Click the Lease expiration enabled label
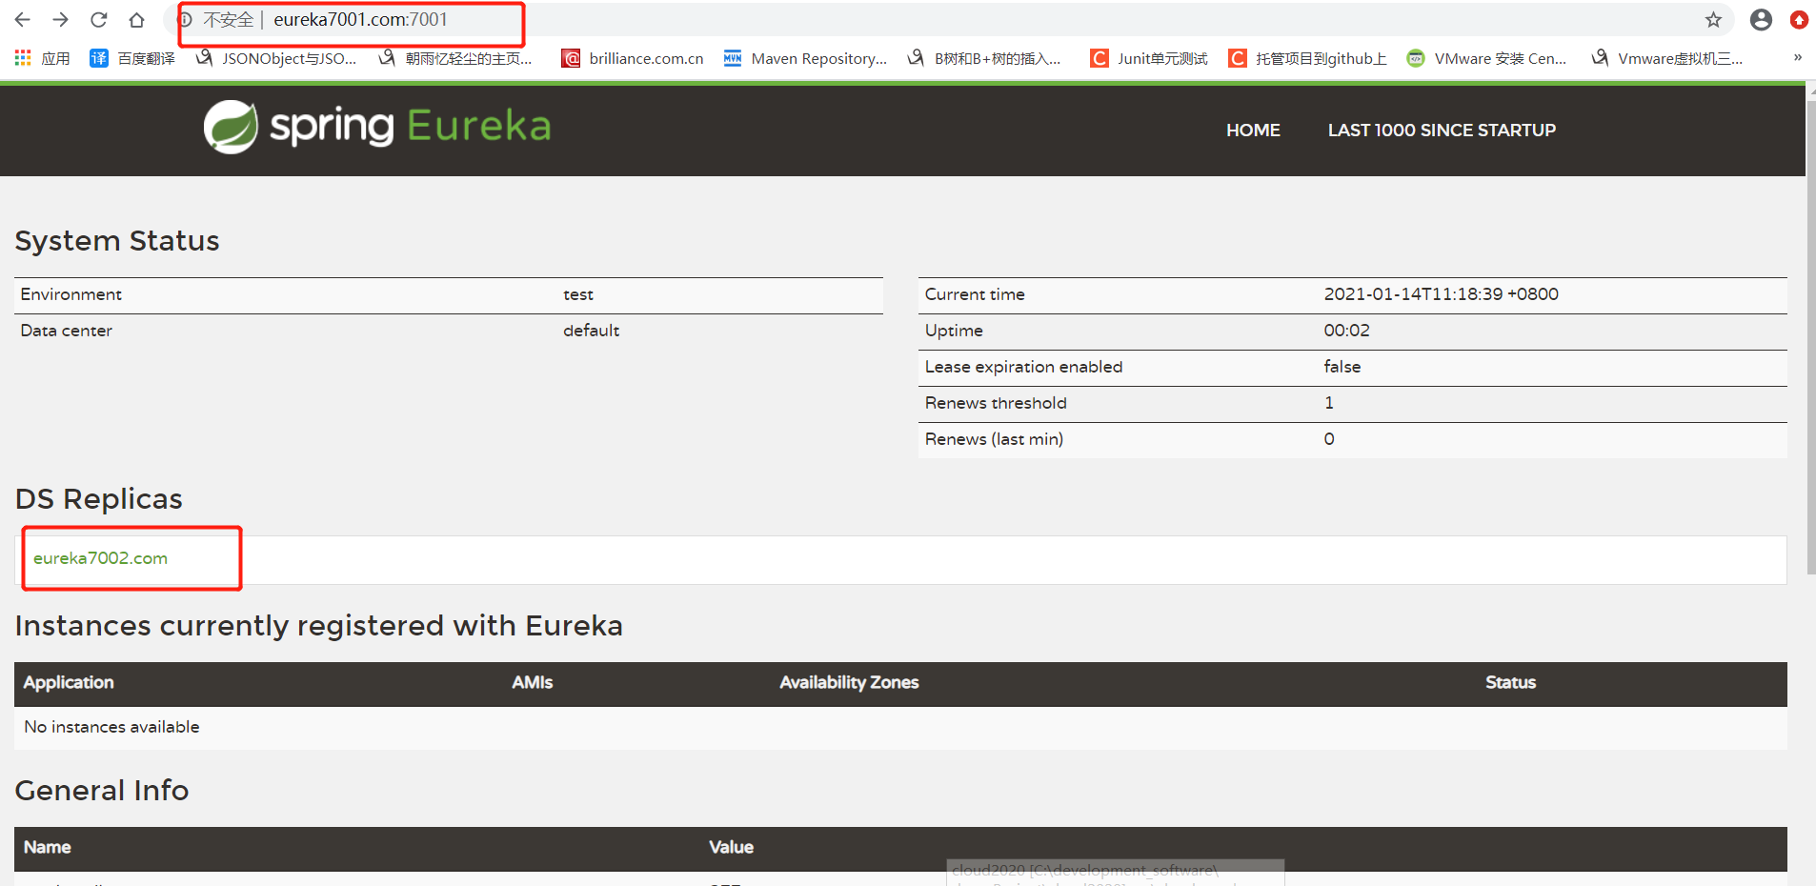 [1023, 367]
